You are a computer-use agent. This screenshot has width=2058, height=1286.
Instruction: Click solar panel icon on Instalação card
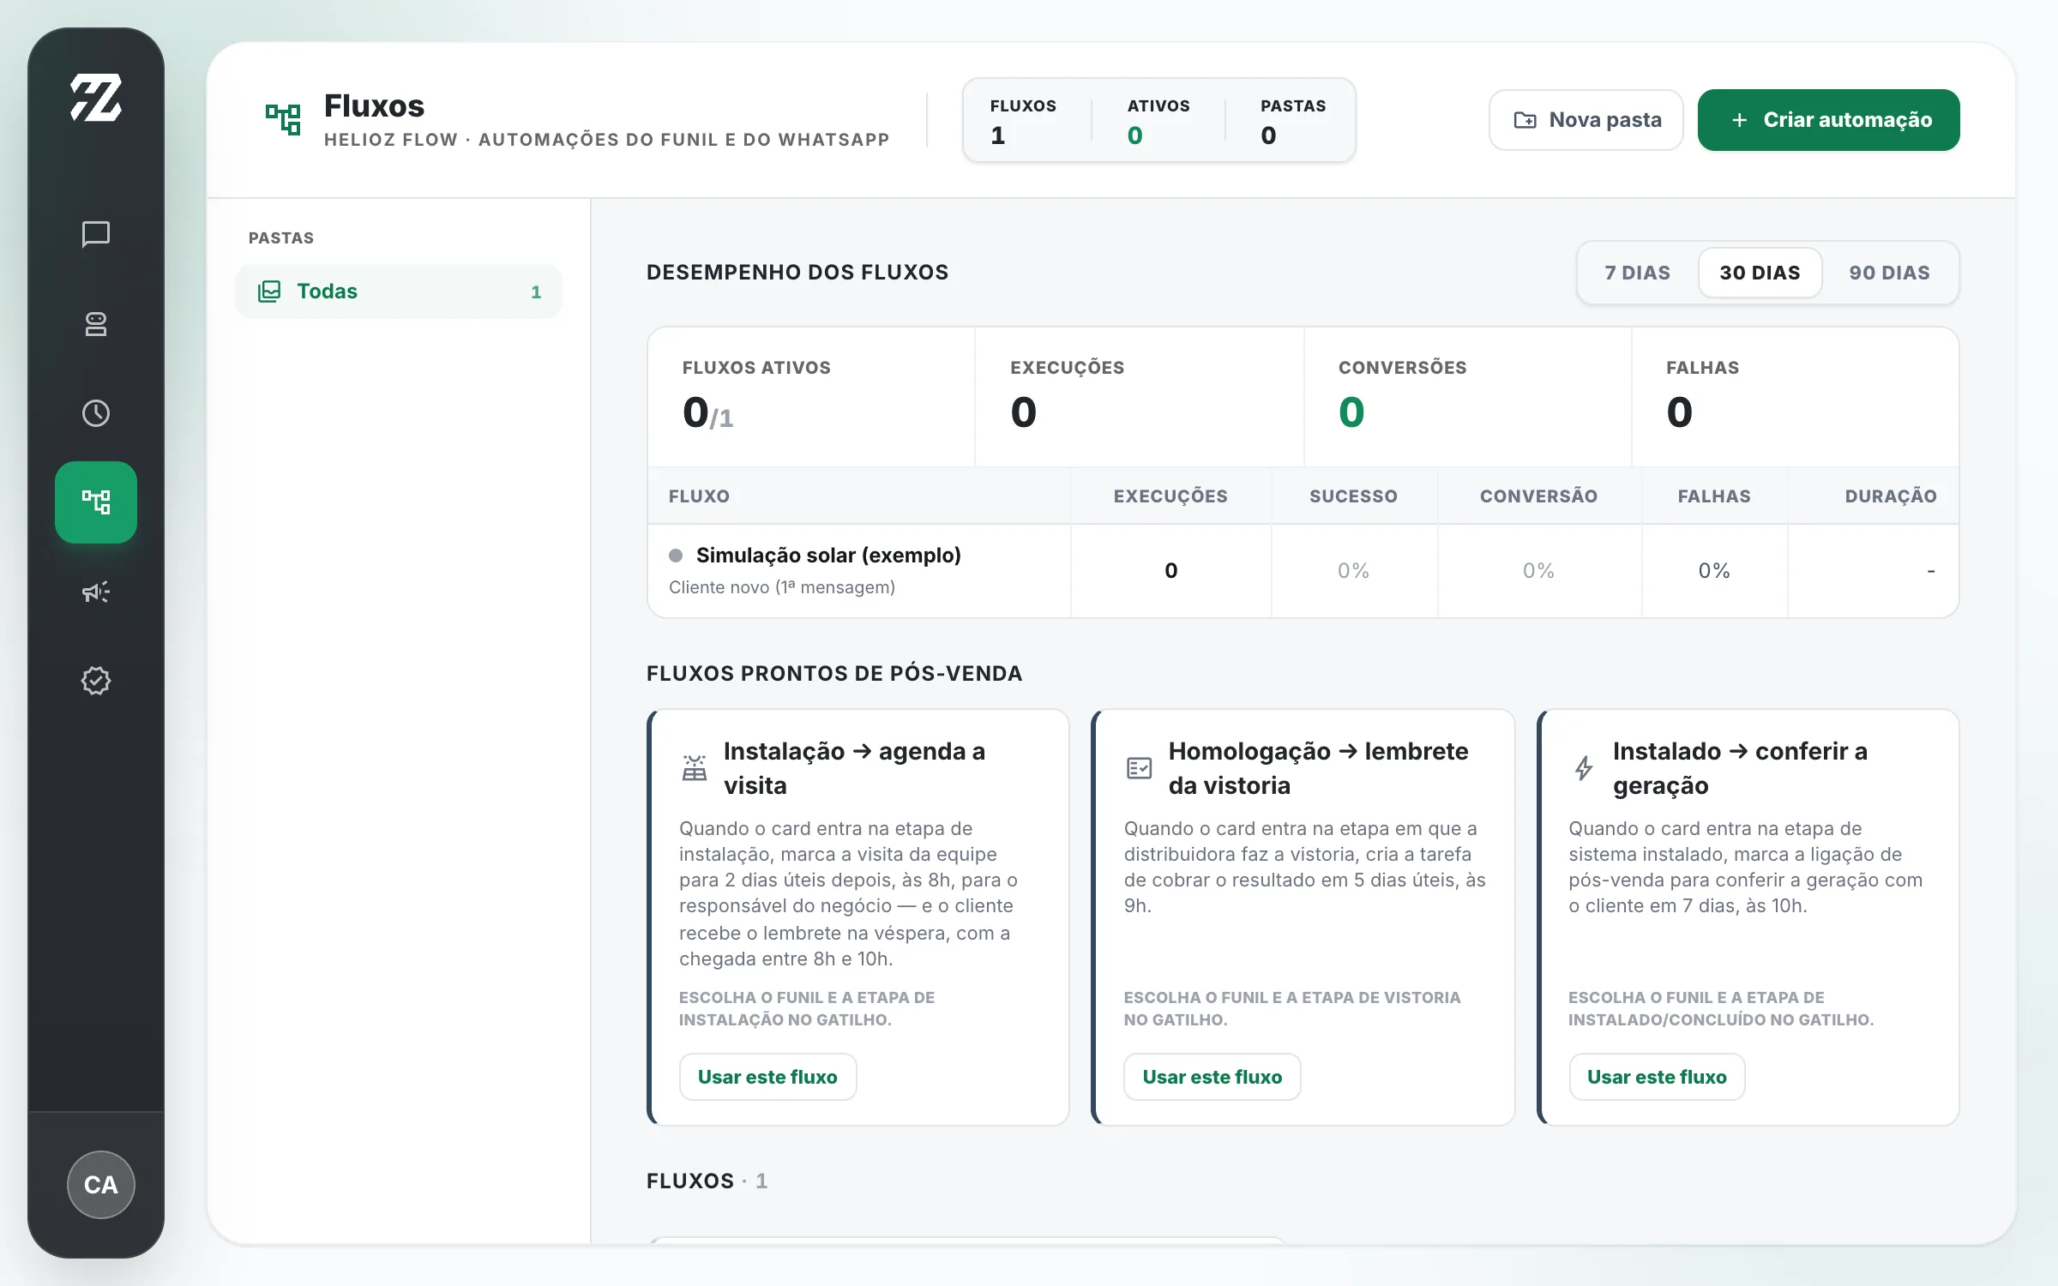click(x=695, y=768)
